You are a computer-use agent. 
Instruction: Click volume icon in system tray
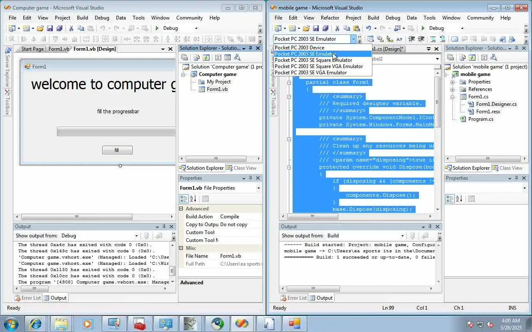point(490,324)
